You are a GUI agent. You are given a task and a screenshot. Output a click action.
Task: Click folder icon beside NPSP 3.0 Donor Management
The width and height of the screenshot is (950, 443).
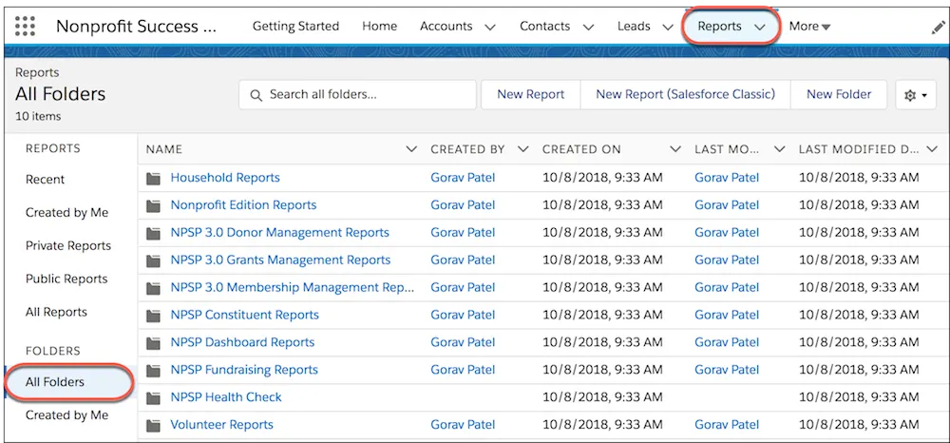coord(153,233)
